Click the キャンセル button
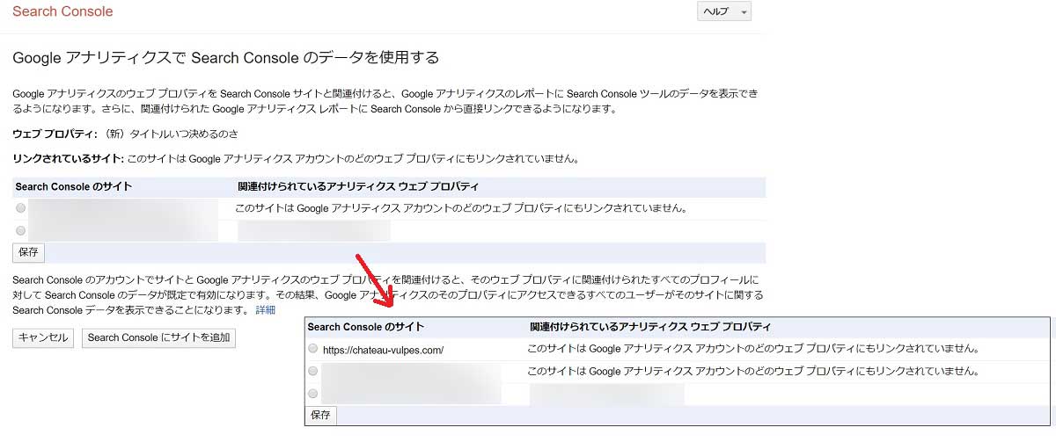 pyautogui.click(x=43, y=337)
